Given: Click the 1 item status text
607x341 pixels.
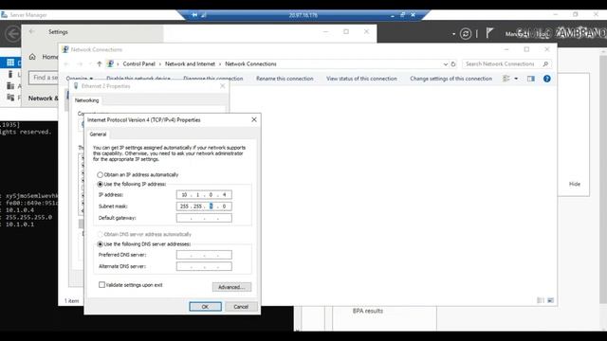Looking at the screenshot, I should [72, 301].
